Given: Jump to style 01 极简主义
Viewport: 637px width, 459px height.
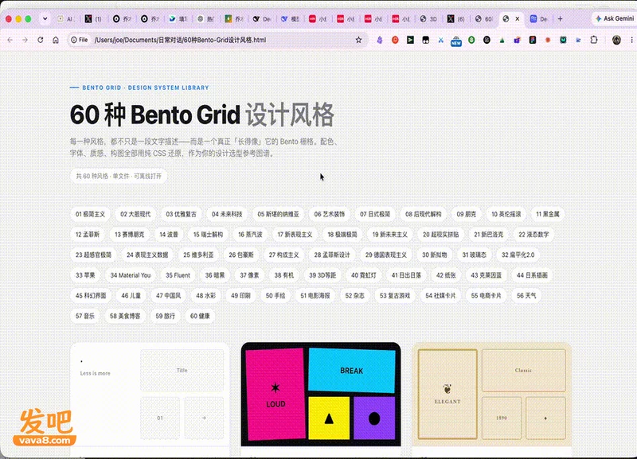Looking at the screenshot, I should pyautogui.click(x=90, y=214).
